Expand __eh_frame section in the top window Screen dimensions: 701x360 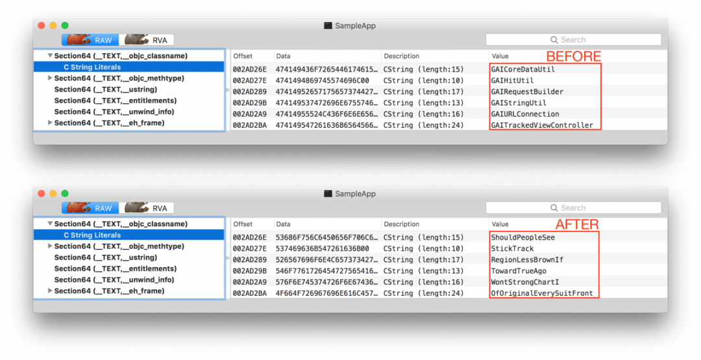click(x=50, y=123)
